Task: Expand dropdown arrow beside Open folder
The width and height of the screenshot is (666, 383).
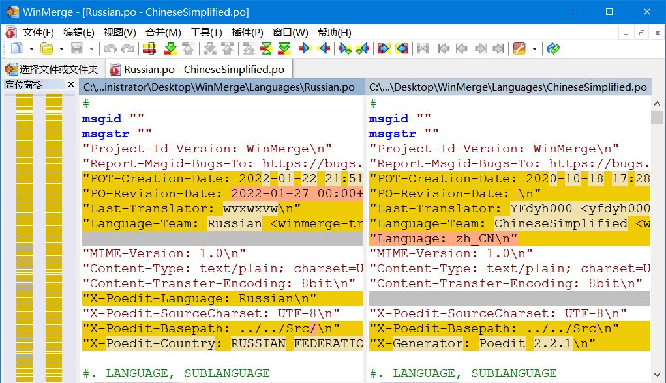Action: point(61,49)
